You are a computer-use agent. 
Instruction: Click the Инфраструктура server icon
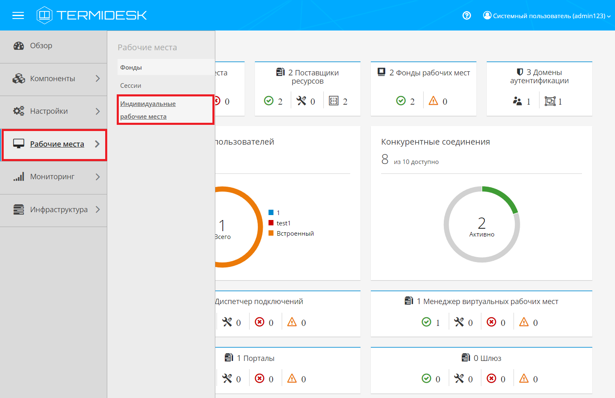[x=19, y=209]
